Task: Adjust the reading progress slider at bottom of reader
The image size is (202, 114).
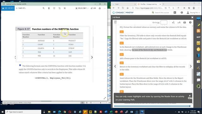Action: pos(190,106)
